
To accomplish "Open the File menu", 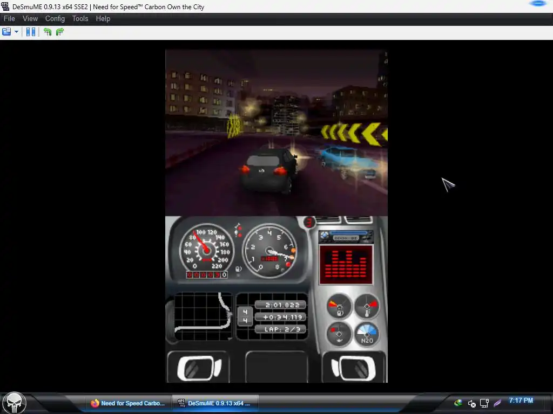I will pyautogui.click(x=9, y=19).
